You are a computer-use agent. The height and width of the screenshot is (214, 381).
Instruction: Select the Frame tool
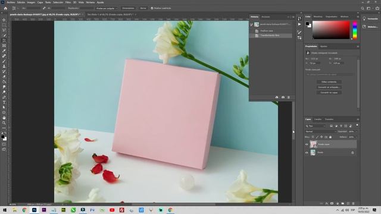click(x=4, y=46)
